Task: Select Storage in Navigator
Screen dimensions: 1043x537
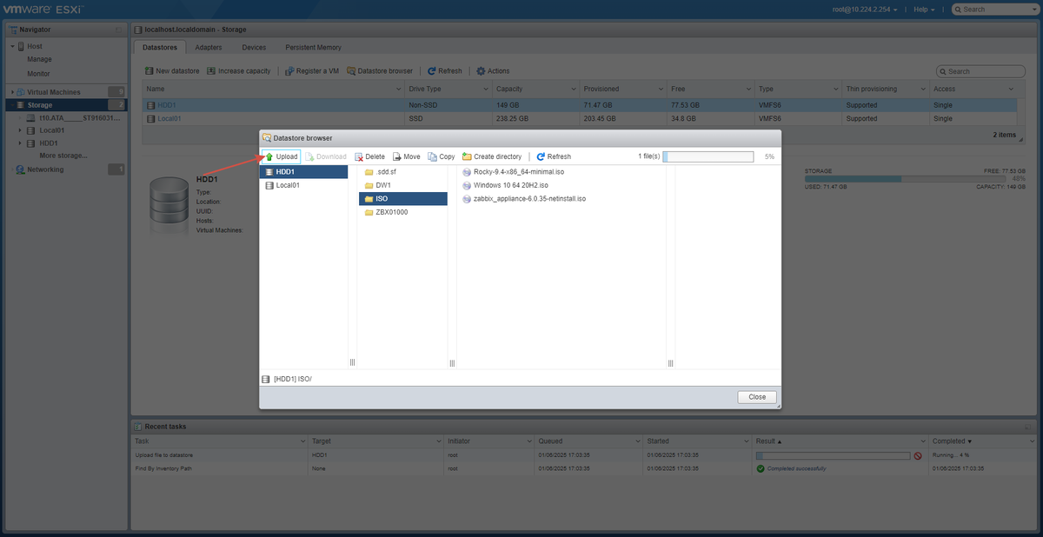Action: pos(66,105)
